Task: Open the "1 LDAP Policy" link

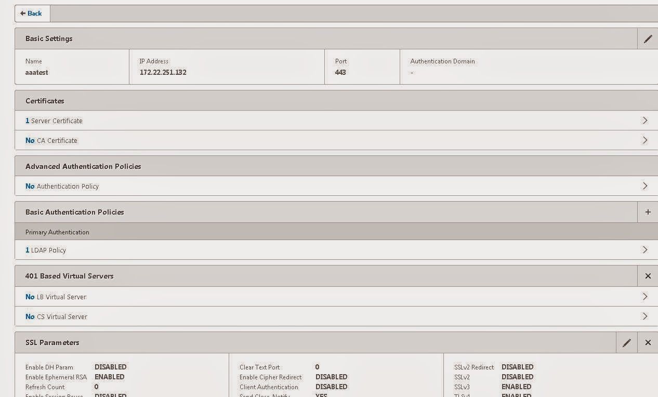Action: pyautogui.click(x=46, y=250)
